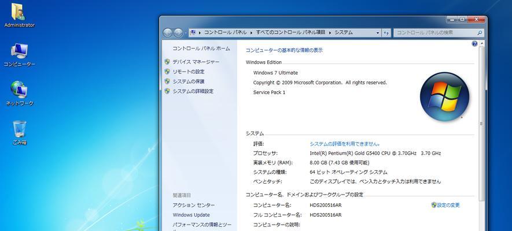Click the vertical scrollbar thumb
Viewport: 512px width, 231px height.
click(481, 124)
